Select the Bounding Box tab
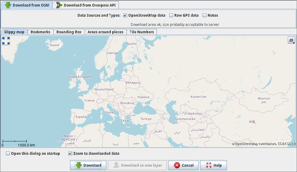 click(x=69, y=32)
